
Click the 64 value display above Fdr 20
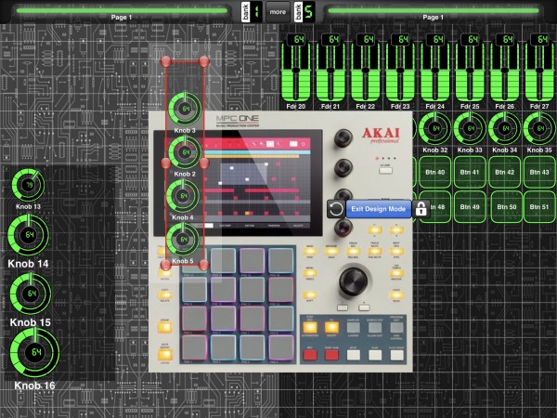click(296, 39)
